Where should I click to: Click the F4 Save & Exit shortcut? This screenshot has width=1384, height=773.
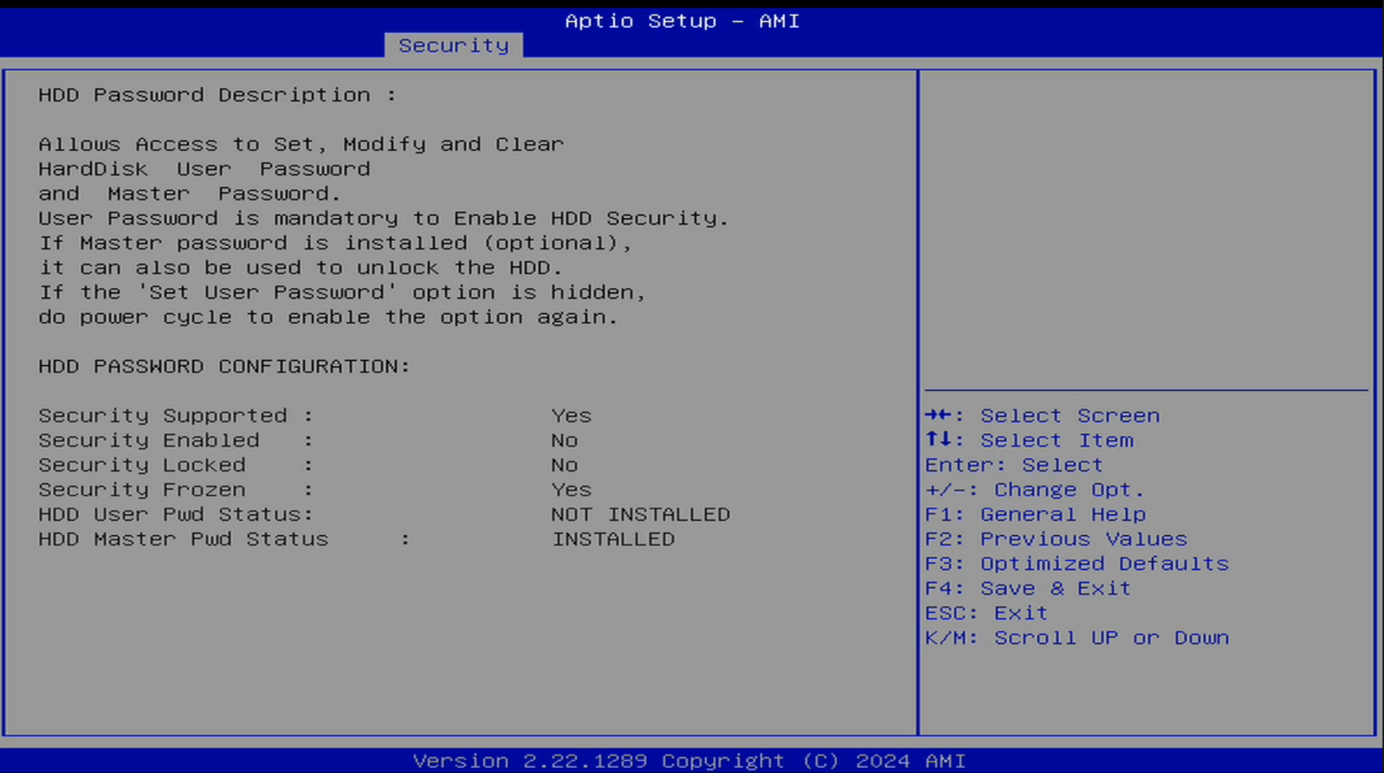point(1027,589)
